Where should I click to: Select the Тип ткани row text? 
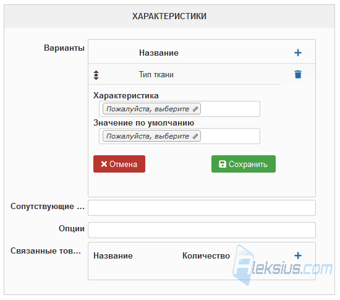tap(156, 75)
